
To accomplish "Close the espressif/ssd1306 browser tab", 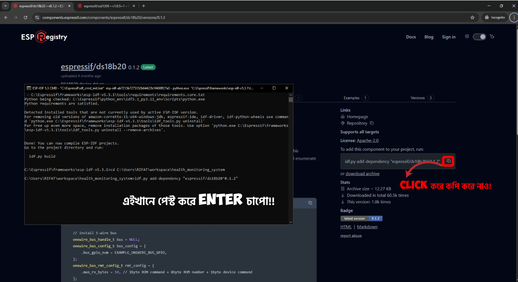I will pyautogui.click(x=134, y=6).
